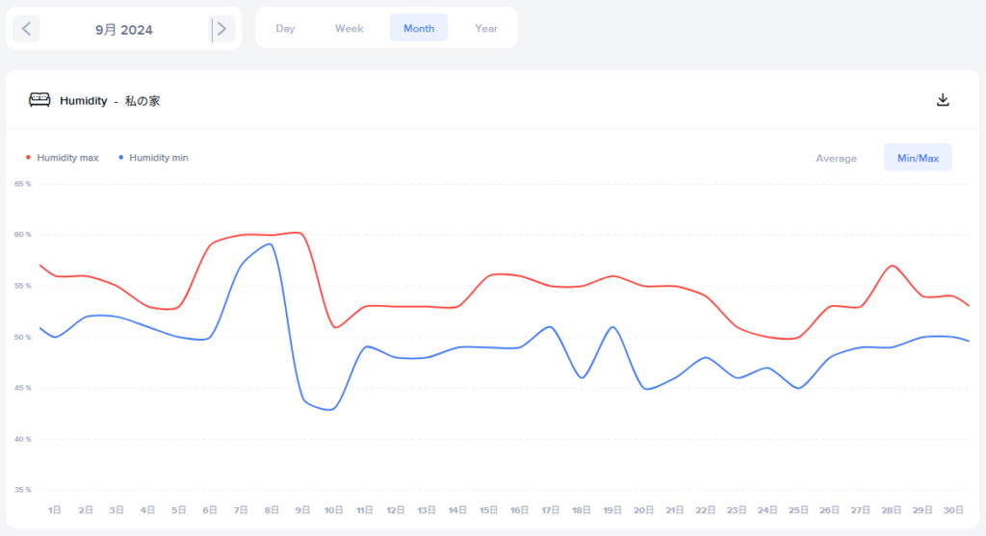The image size is (986, 536).
Task: Select the Week view tab
Action: pyautogui.click(x=349, y=29)
